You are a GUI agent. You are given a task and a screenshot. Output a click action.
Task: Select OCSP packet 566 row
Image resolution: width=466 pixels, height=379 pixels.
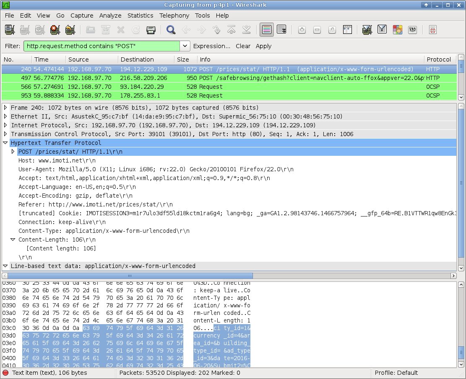click(229, 87)
